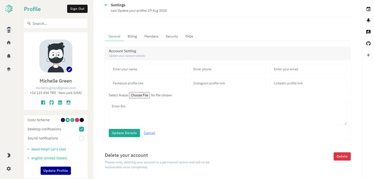Click the Account Setting heading
The image size is (374, 179).
(x=123, y=51)
